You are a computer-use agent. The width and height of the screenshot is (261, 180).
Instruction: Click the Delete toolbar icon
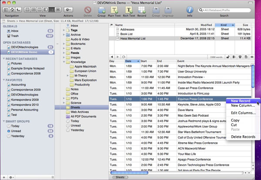coord(88,9)
